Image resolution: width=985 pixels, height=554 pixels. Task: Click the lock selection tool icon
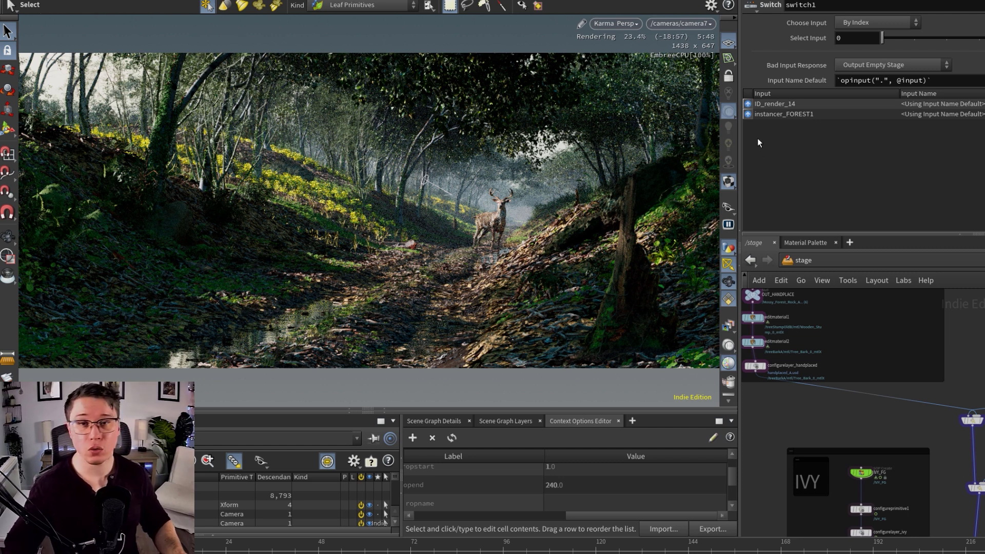pos(7,50)
